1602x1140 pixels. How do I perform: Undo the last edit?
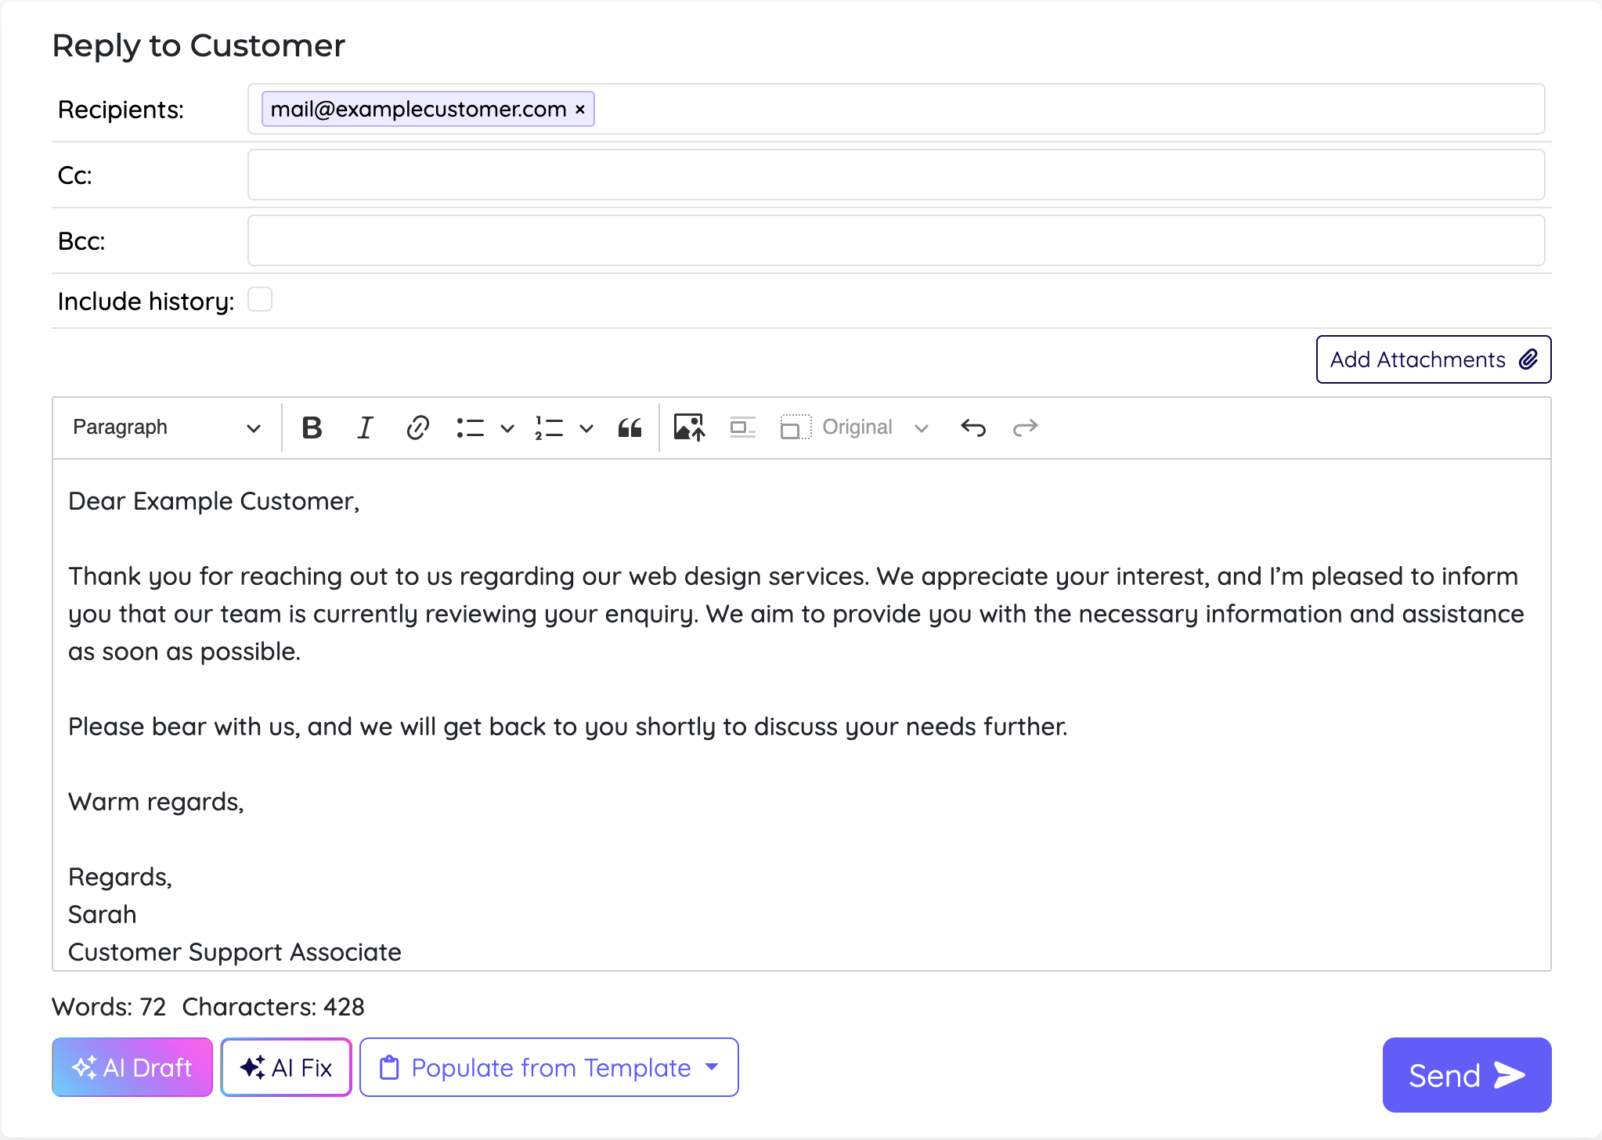tap(973, 427)
